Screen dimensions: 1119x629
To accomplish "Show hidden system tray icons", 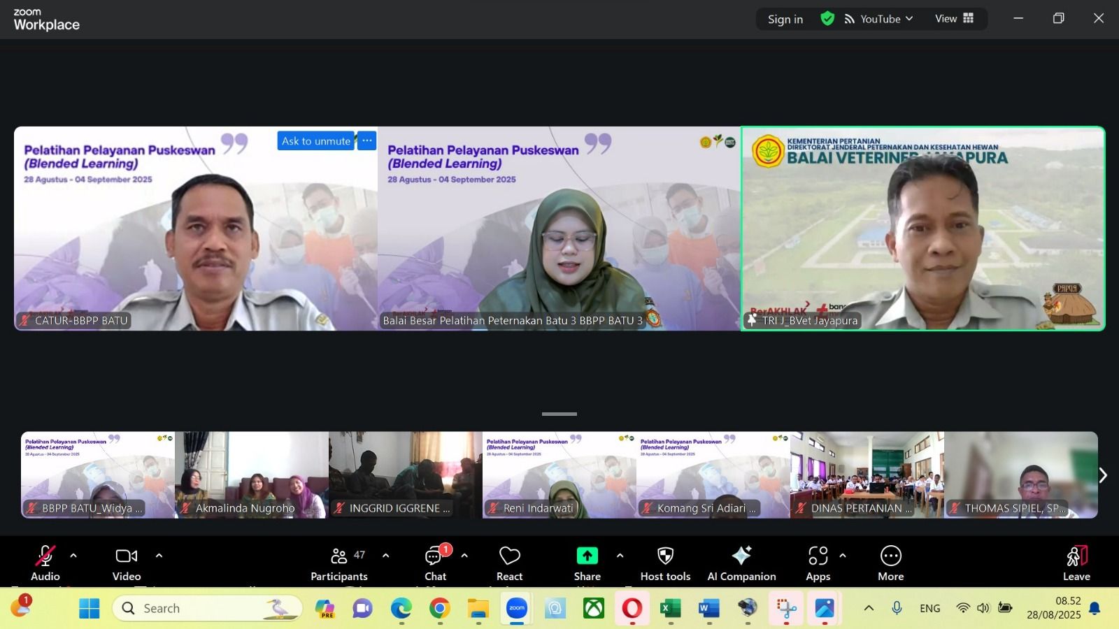I will pos(869,608).
